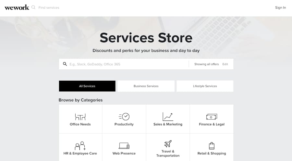Viewport: 292px width, 161px height.
Task: Click the Showing all offers label
Action: [x=207, y=64]
